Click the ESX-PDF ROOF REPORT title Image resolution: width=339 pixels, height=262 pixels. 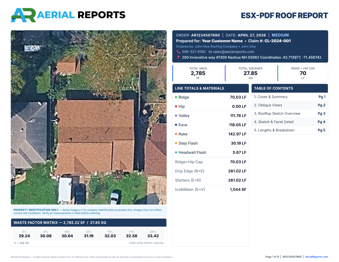tap(284, 16)
